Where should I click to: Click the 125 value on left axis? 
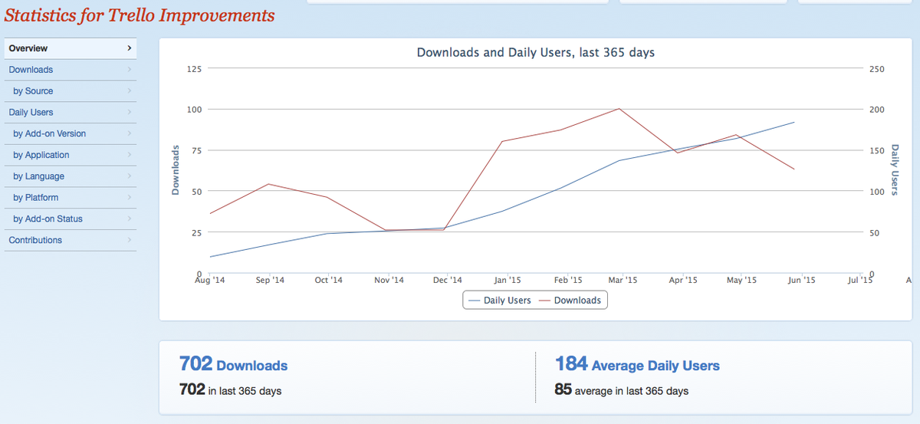[x=194, y=69]
